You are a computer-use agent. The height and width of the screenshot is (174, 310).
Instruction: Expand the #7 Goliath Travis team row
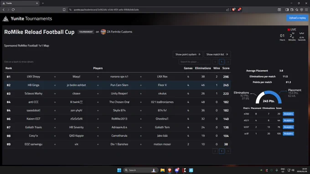coord(117,127)
